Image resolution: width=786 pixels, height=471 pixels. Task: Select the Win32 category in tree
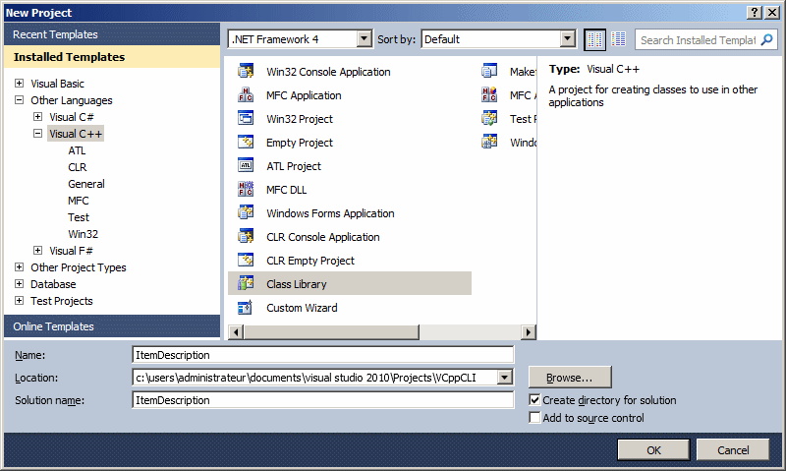(84, 234)
